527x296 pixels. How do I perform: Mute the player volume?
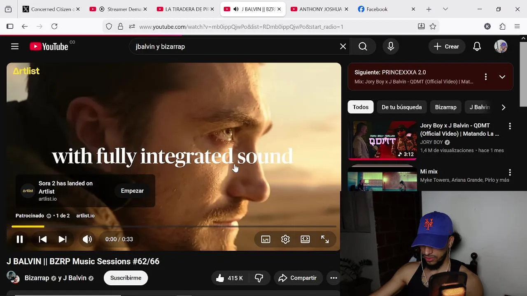point(87,239)
